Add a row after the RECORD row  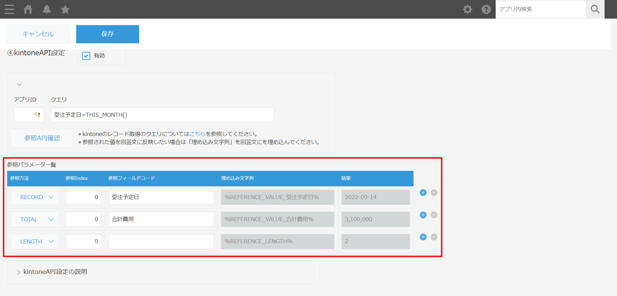[x=423, y=193]
